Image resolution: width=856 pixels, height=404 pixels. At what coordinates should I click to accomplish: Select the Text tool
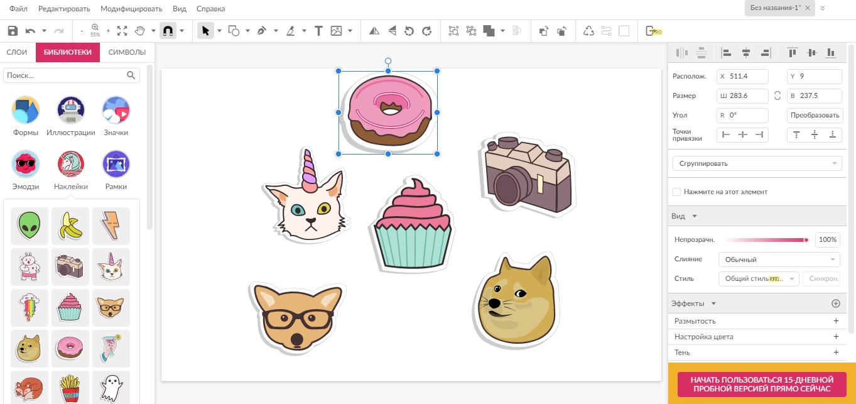click(x=318, y=31)
